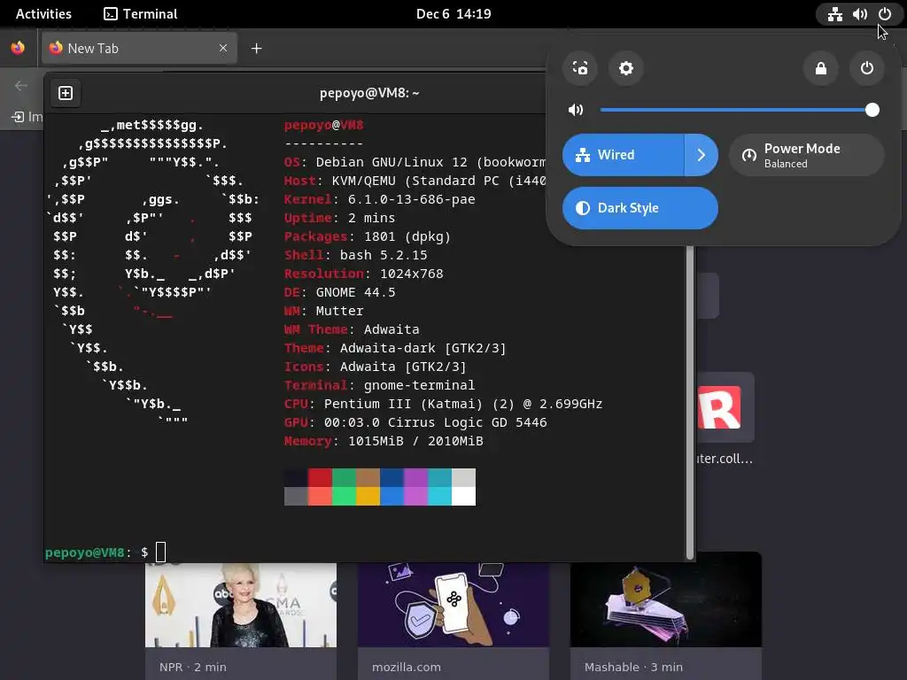Viewport: 907px width, 680px height.
Task: Adjust the volume slider track
Action: pos(740,110)
